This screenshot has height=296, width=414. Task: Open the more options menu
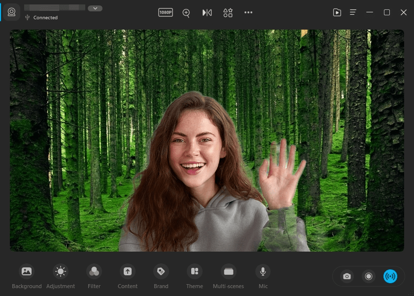point(248,12)
